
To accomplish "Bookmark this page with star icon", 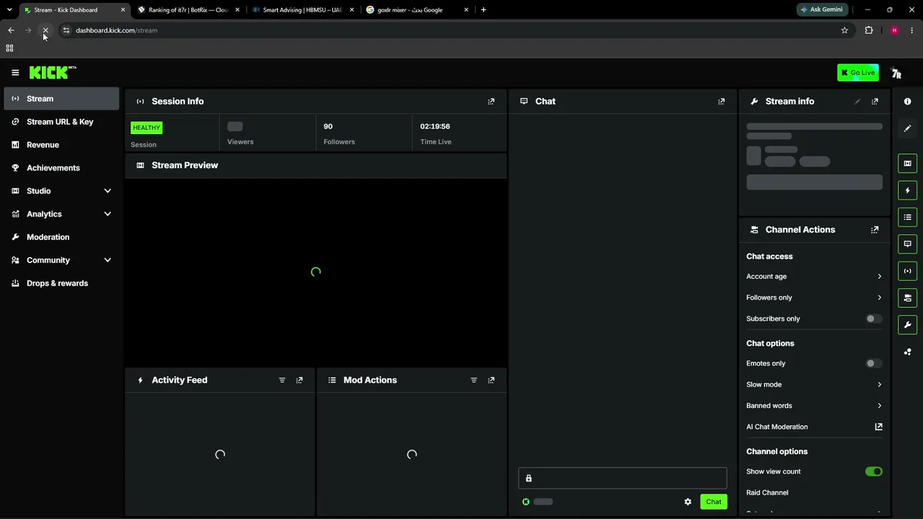I will [x=844, y=30].
